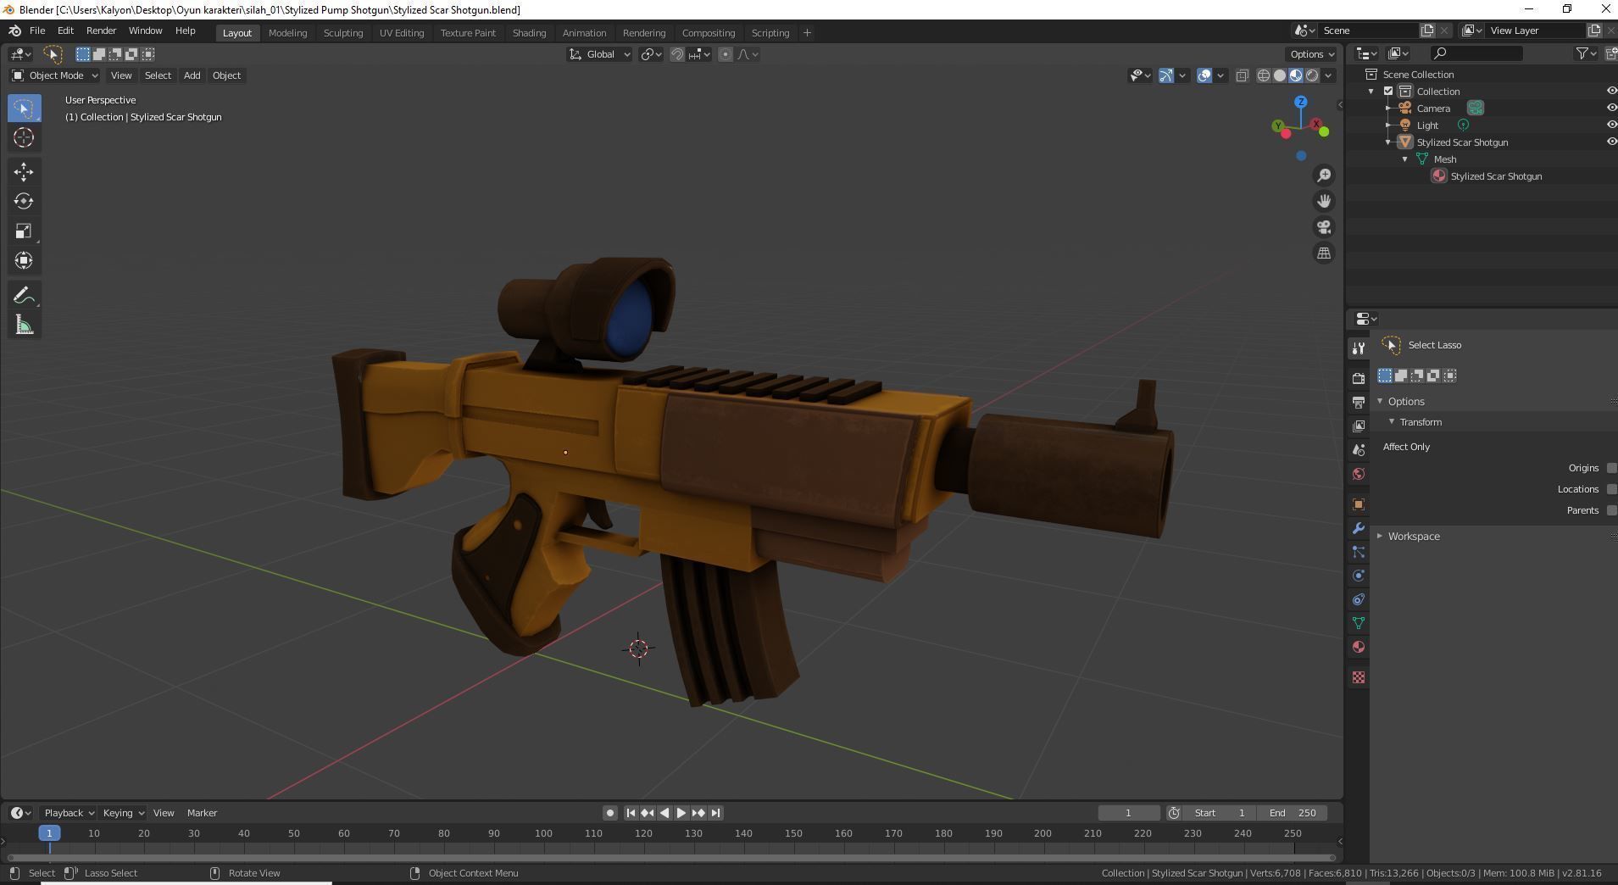Select the Move tool
Viewport: 1618px width, 885px height.
24,172
